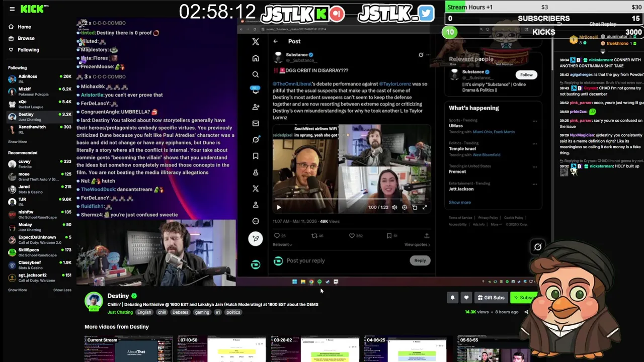This screenshot has height=362, width=644.
Task: Open X Home icon
Action: [x=256, y=58]
